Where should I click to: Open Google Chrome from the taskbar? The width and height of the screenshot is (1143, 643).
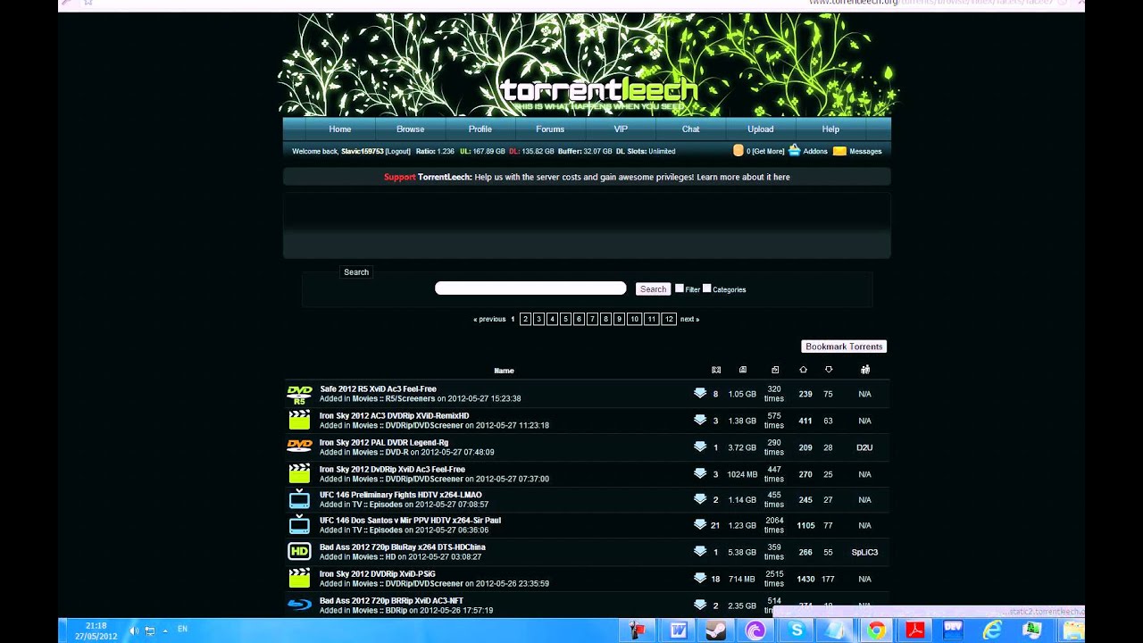[x=876, y=630]
